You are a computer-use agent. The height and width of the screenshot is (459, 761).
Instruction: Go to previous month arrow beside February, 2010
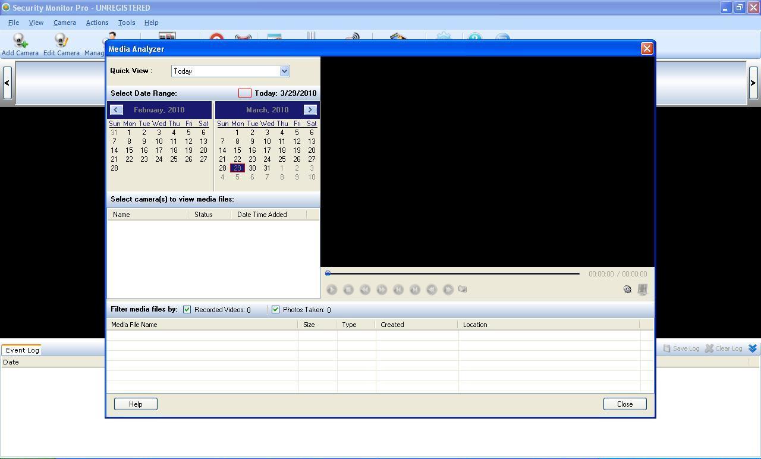tap(116, 110)
